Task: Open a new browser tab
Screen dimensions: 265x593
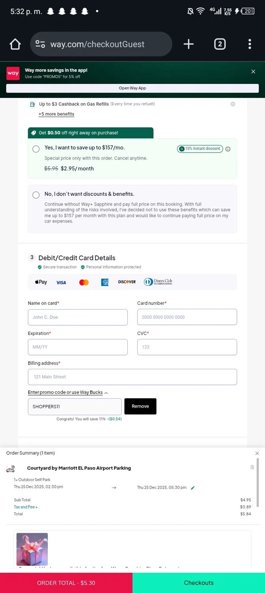Action: point(189,44)
